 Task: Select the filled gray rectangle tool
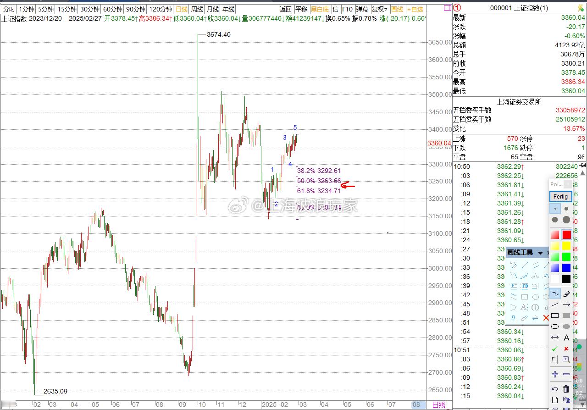click(x=566, y=316)
